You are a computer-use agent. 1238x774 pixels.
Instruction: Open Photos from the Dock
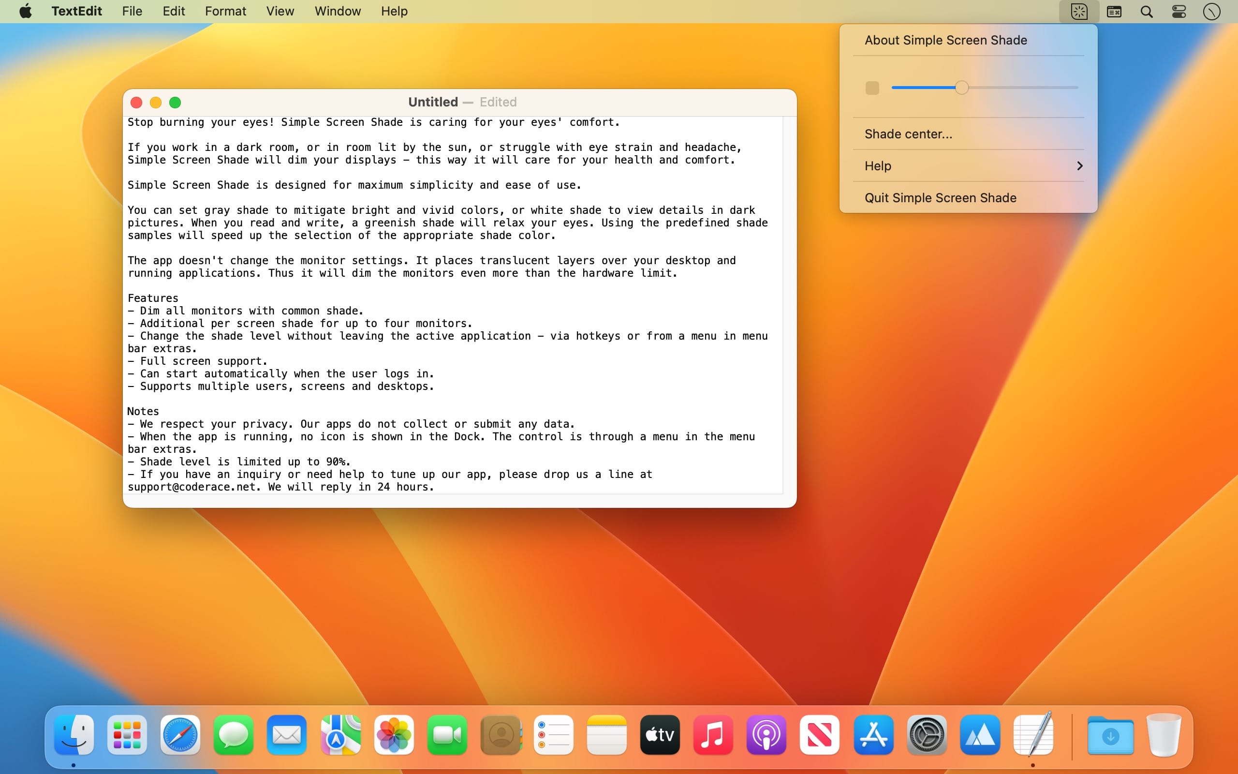click(393, 735)
